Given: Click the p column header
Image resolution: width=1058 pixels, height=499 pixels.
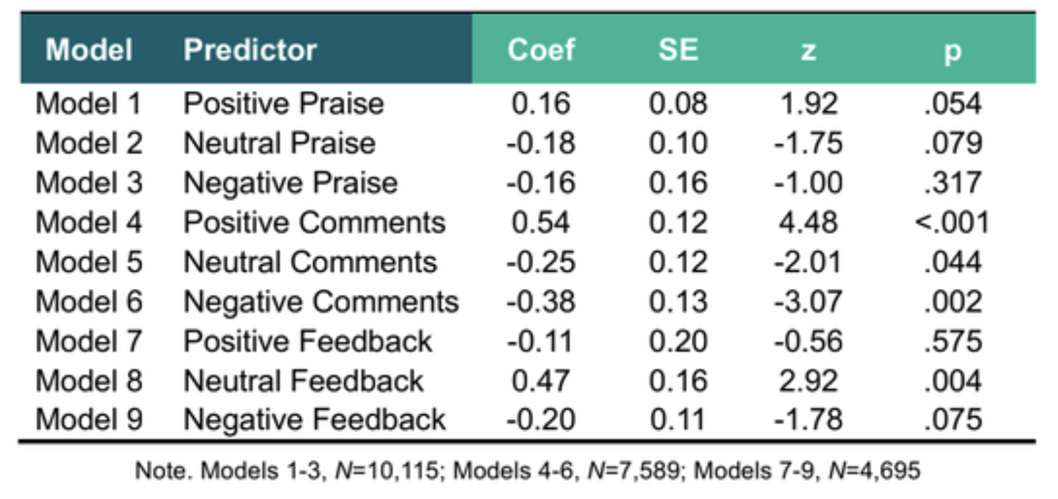Looking at the screenshot, I should coord(952,50).
